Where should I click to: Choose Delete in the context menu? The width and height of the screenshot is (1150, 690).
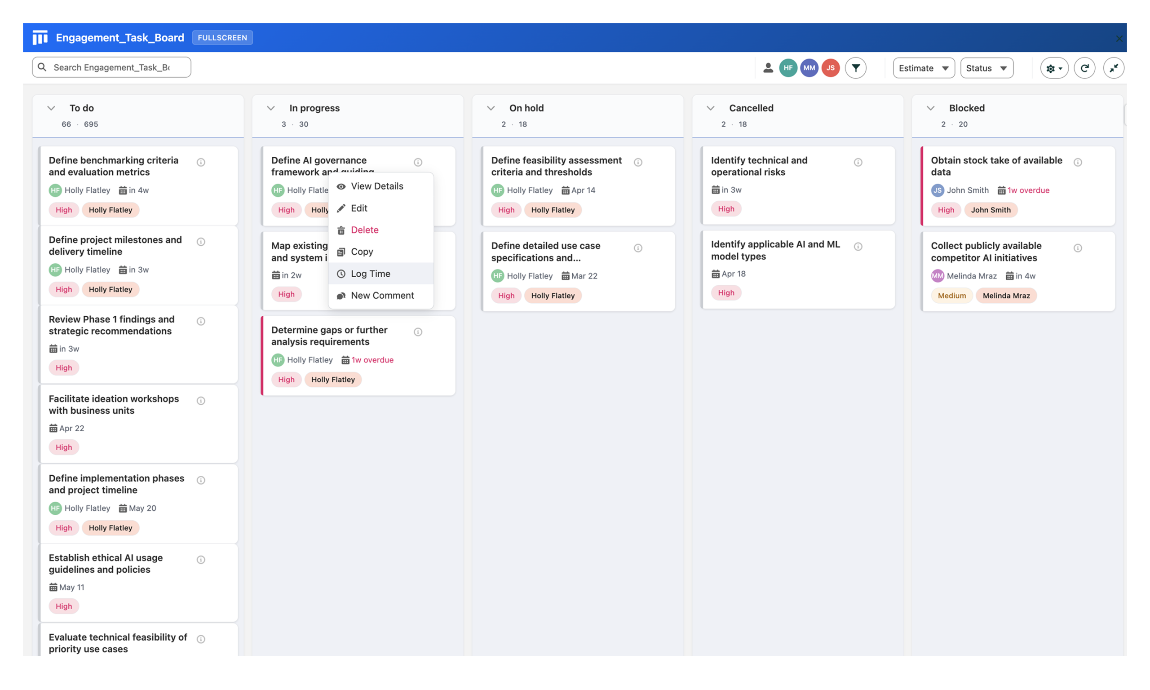coord(364,230)
